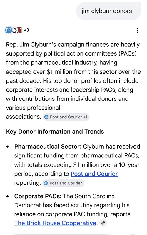Viewport: 147px width, 235px height.
Task: Open Post and Courier chip after 'reporting.'
Action: 63,183
